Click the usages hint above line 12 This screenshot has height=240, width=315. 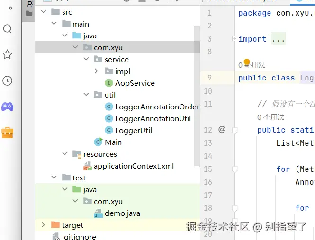tap(271, 117)
